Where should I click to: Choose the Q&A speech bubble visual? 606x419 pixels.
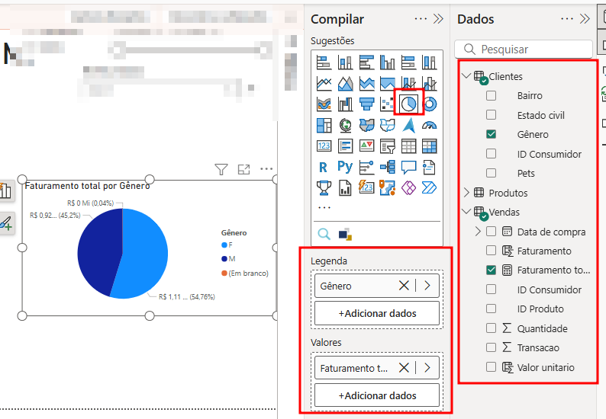tap(408, 167)
